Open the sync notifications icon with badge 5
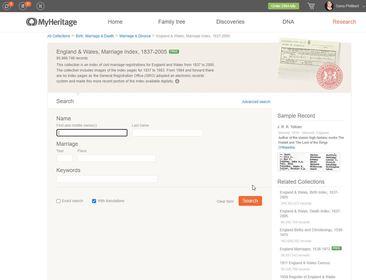The image size is (366, 280). pos(7,6)
